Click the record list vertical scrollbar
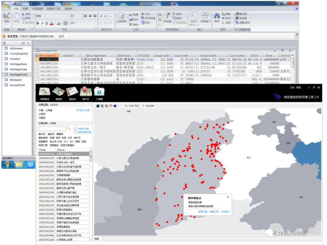327x245 pixels. pos(91,195)
